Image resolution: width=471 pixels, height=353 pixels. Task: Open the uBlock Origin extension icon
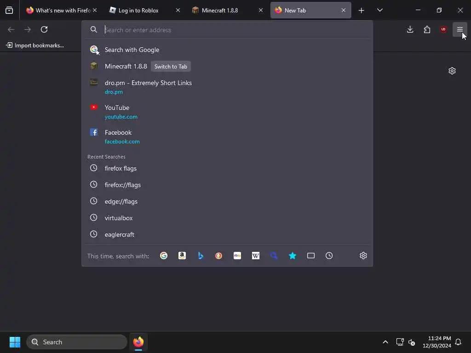443,29
